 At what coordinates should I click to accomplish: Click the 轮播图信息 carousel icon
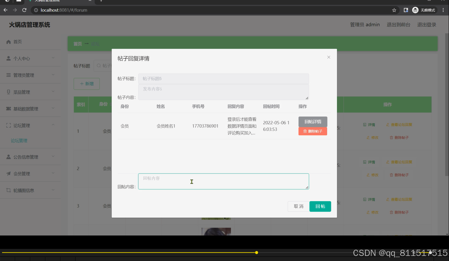coord(9,190)
